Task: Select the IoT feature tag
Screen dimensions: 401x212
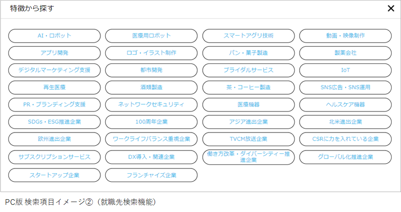Action: point(345,70)
